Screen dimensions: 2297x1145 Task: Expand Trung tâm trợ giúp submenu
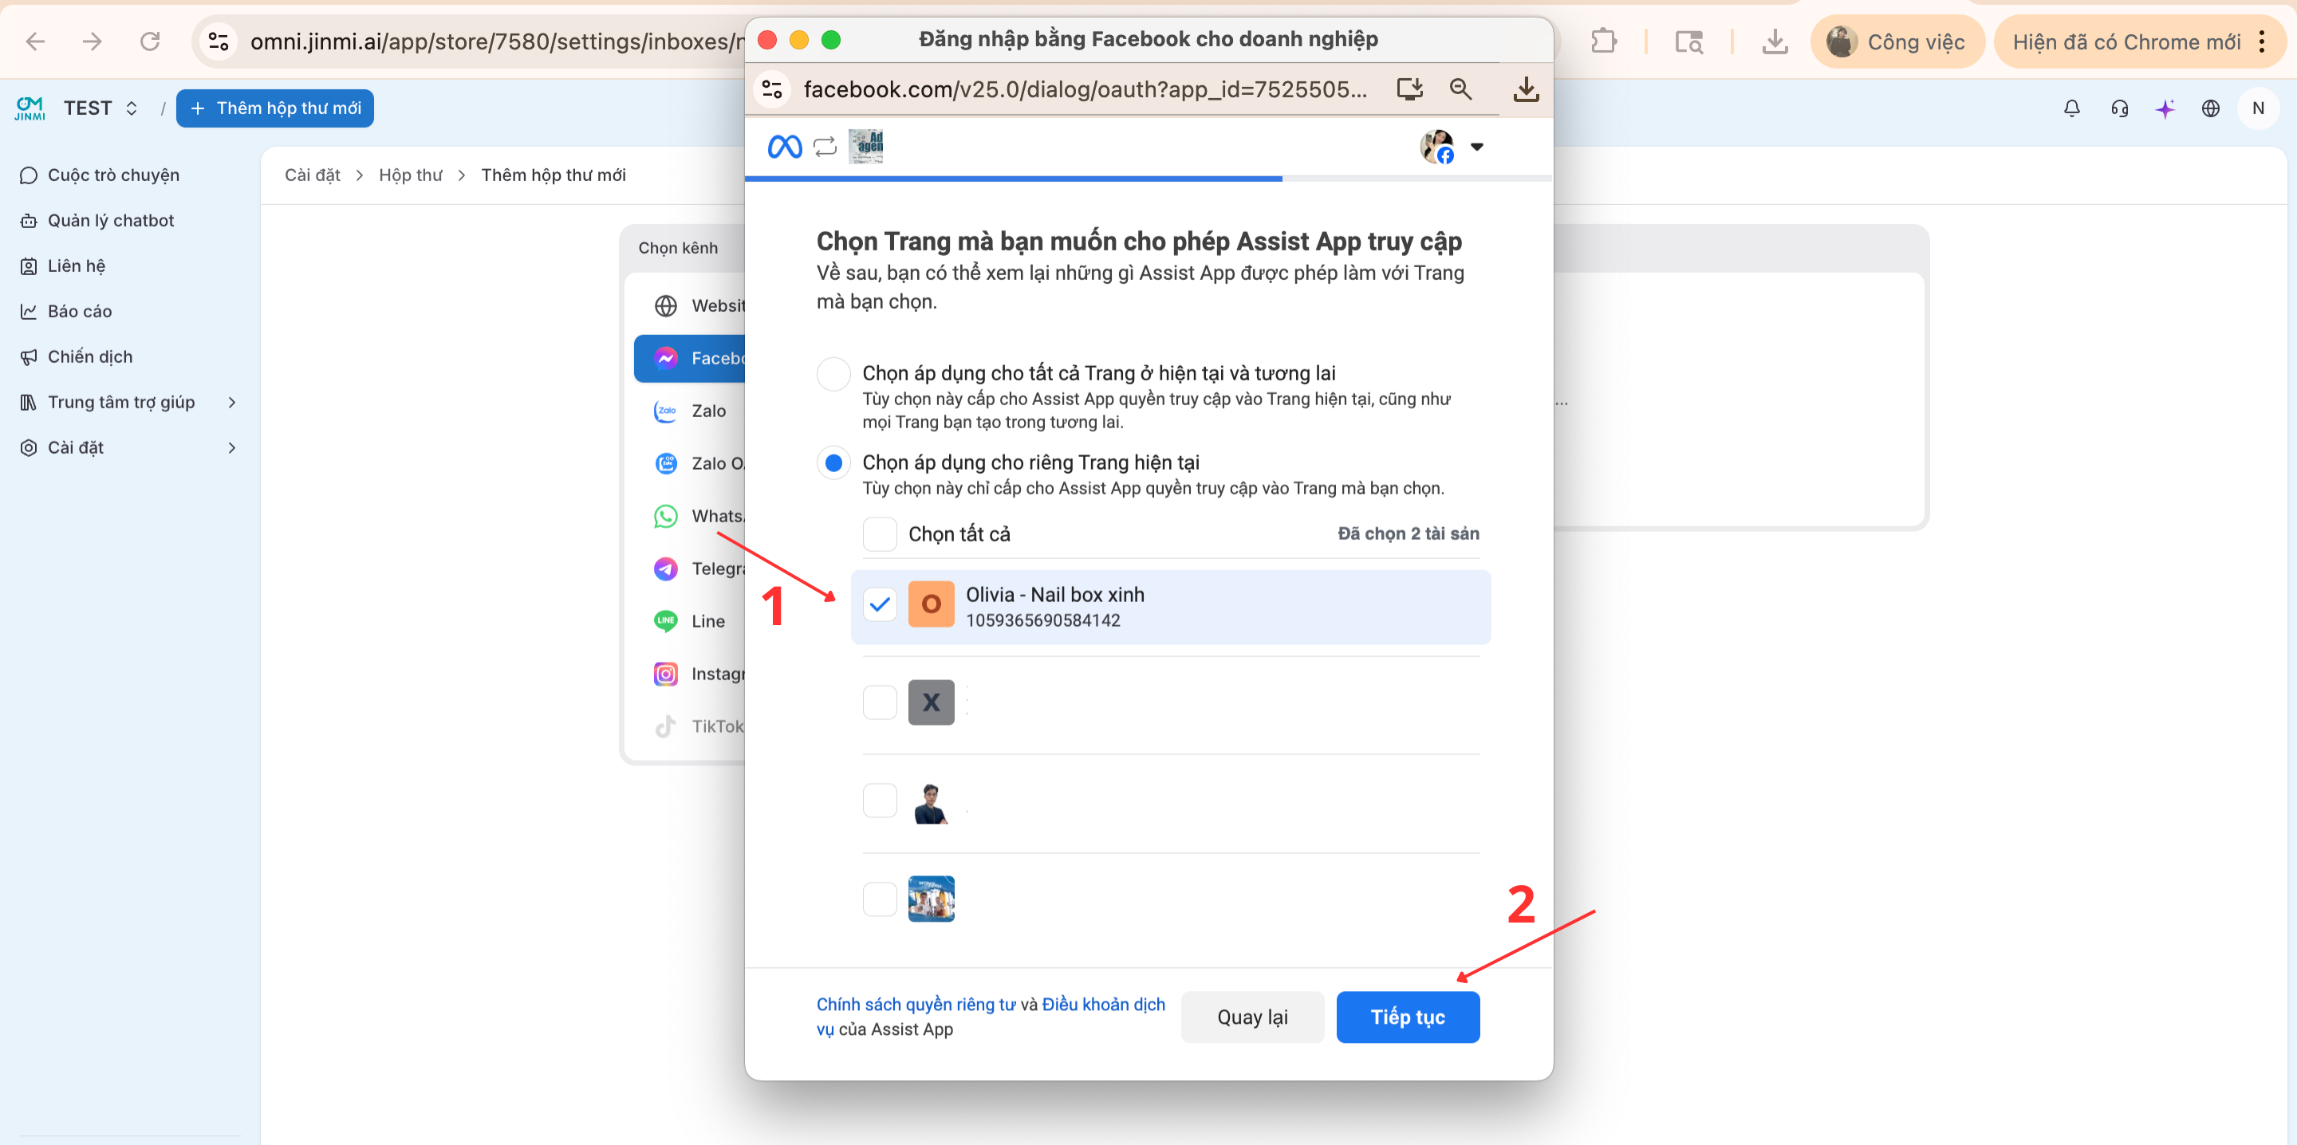click(232, 402)
